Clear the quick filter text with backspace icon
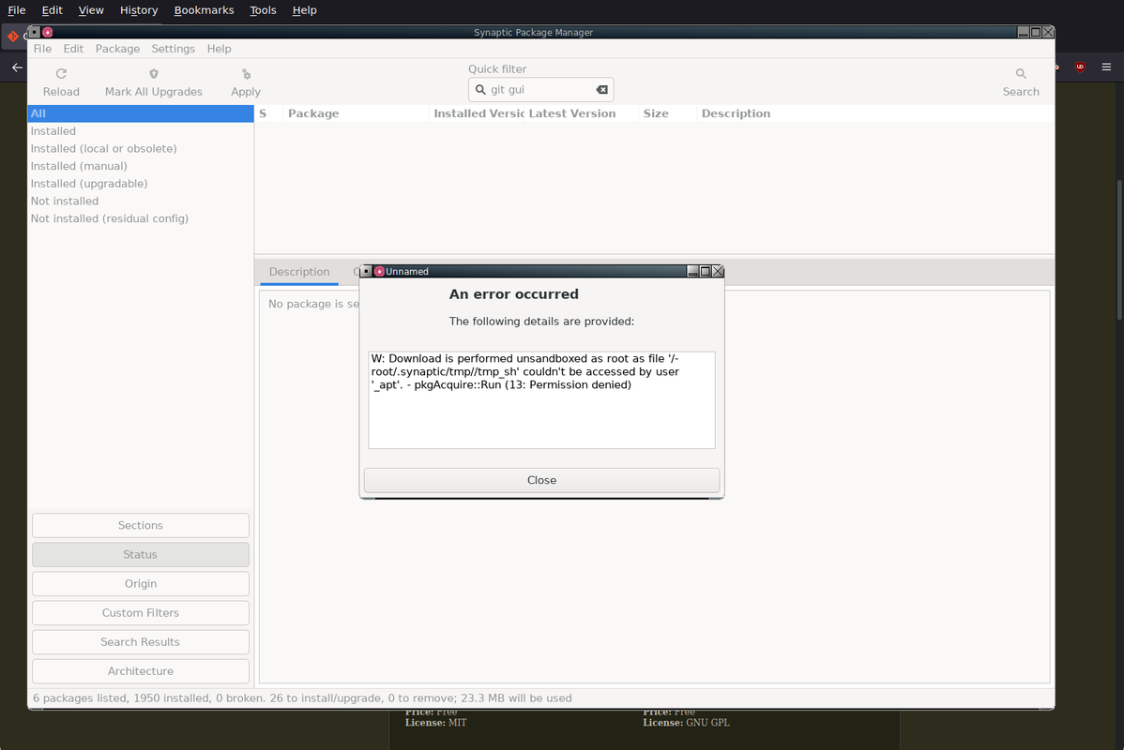 pos(602,90)
